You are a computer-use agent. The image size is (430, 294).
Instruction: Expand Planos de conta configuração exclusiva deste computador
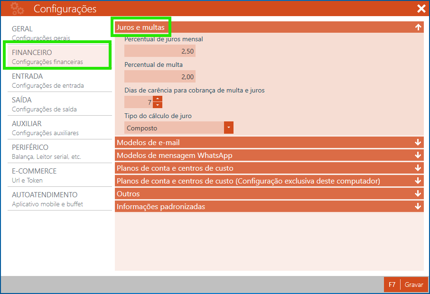418,181
